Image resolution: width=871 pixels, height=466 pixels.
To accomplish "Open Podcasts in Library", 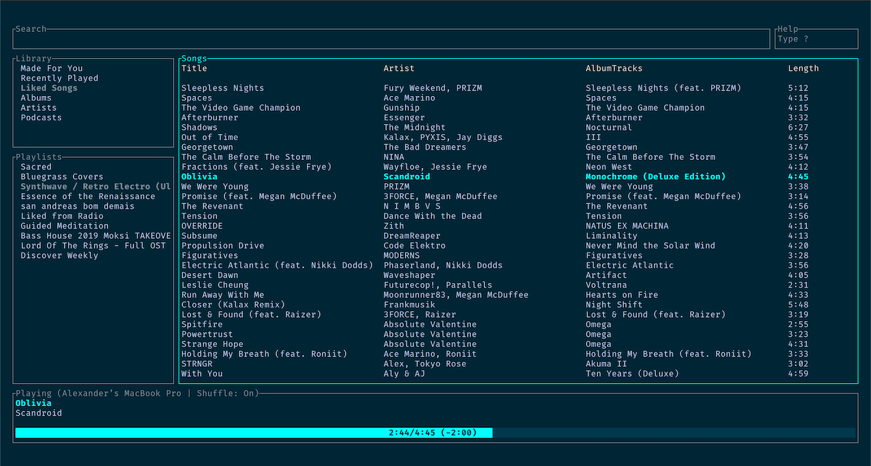I will coord(41,118).
